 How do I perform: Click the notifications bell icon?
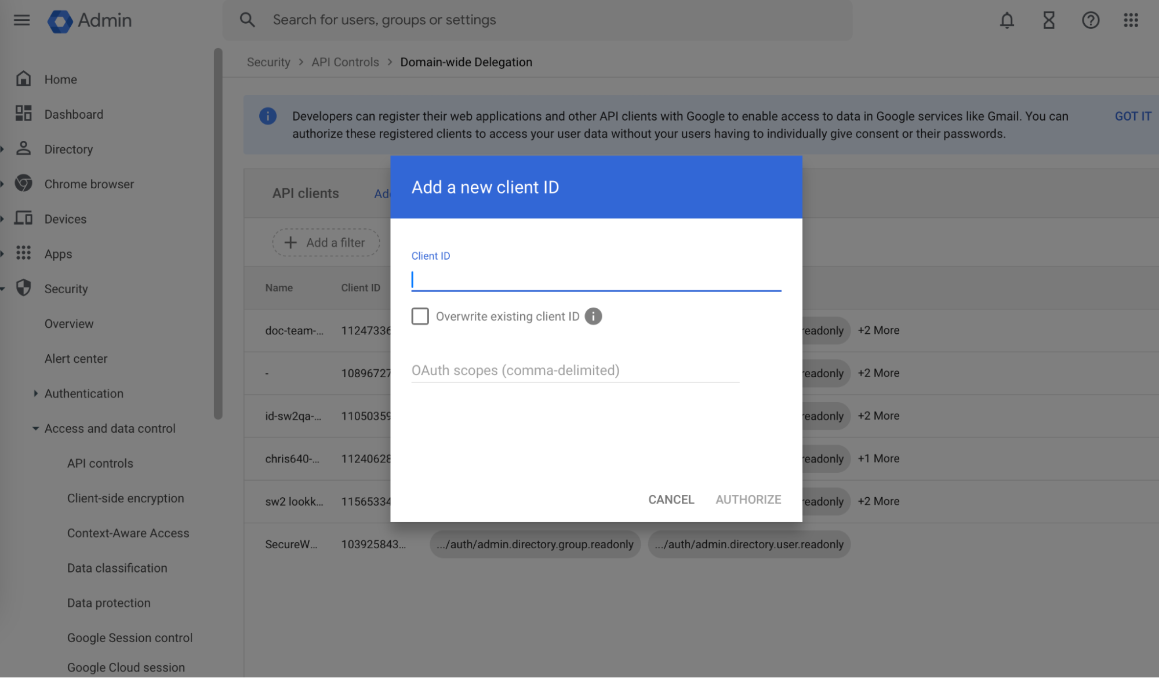click(1007, 20)
